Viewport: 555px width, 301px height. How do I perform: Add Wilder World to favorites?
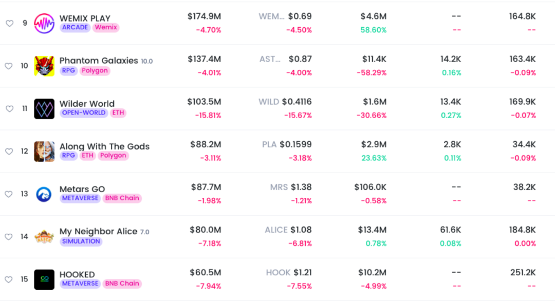(9, 108)
